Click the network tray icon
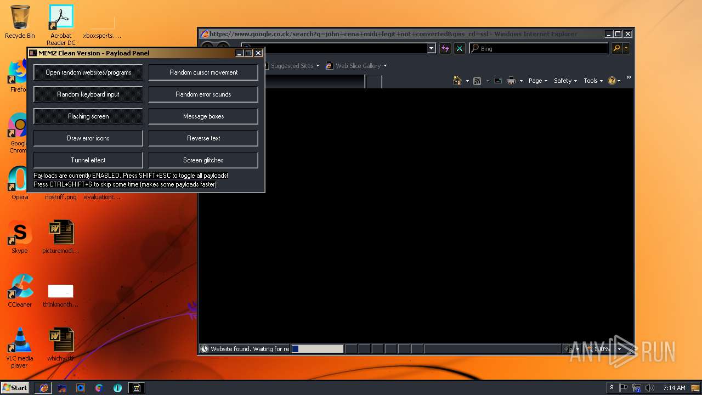 tap(637, 388)
